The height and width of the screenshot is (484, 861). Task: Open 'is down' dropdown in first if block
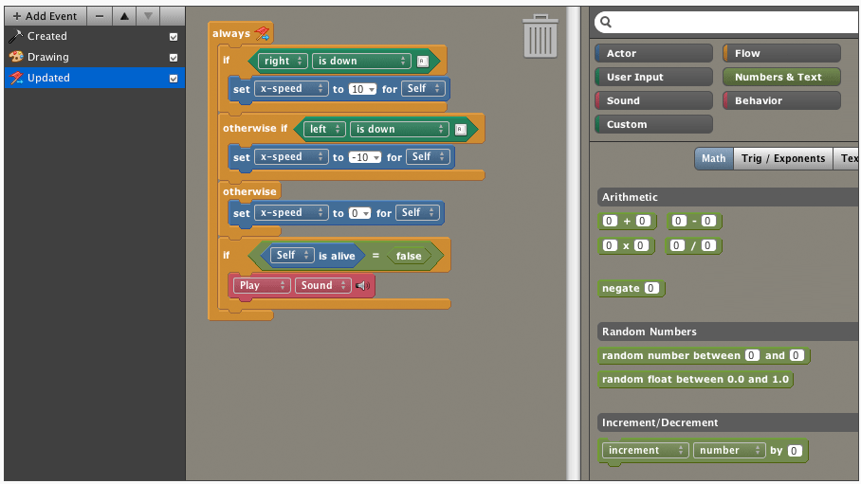(x=361, y=61)
